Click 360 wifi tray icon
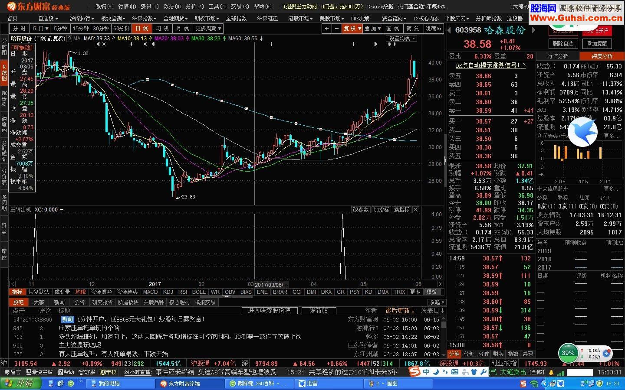Screen dimensions: 625x390 pyautogui.click(x=534, y=384)
